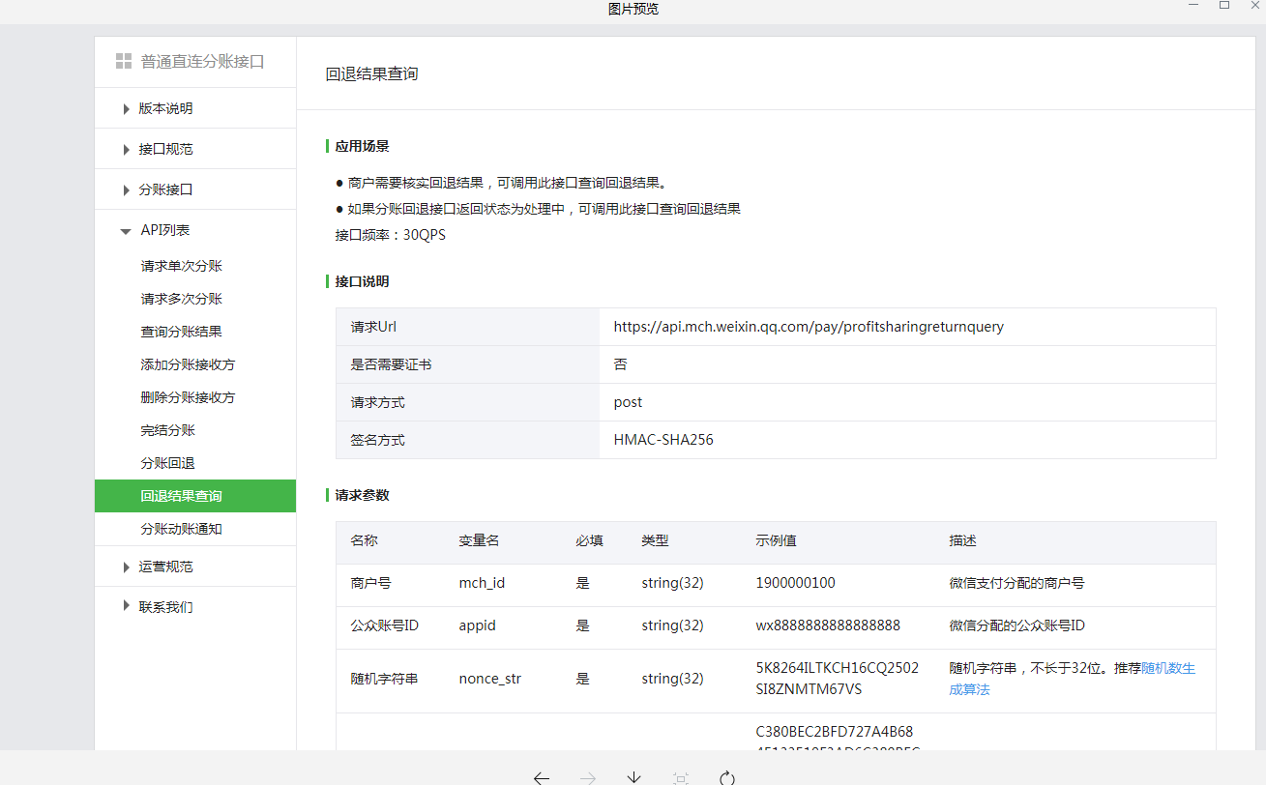The height and width of the screenshot is (785, 1266).
Task: Go to next image with right arrow
Action: point(587,777)
